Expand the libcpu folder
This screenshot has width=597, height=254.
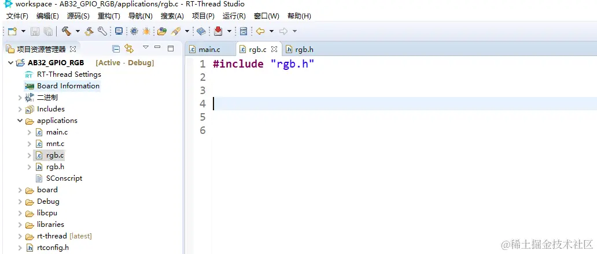[x=20, y=213]
